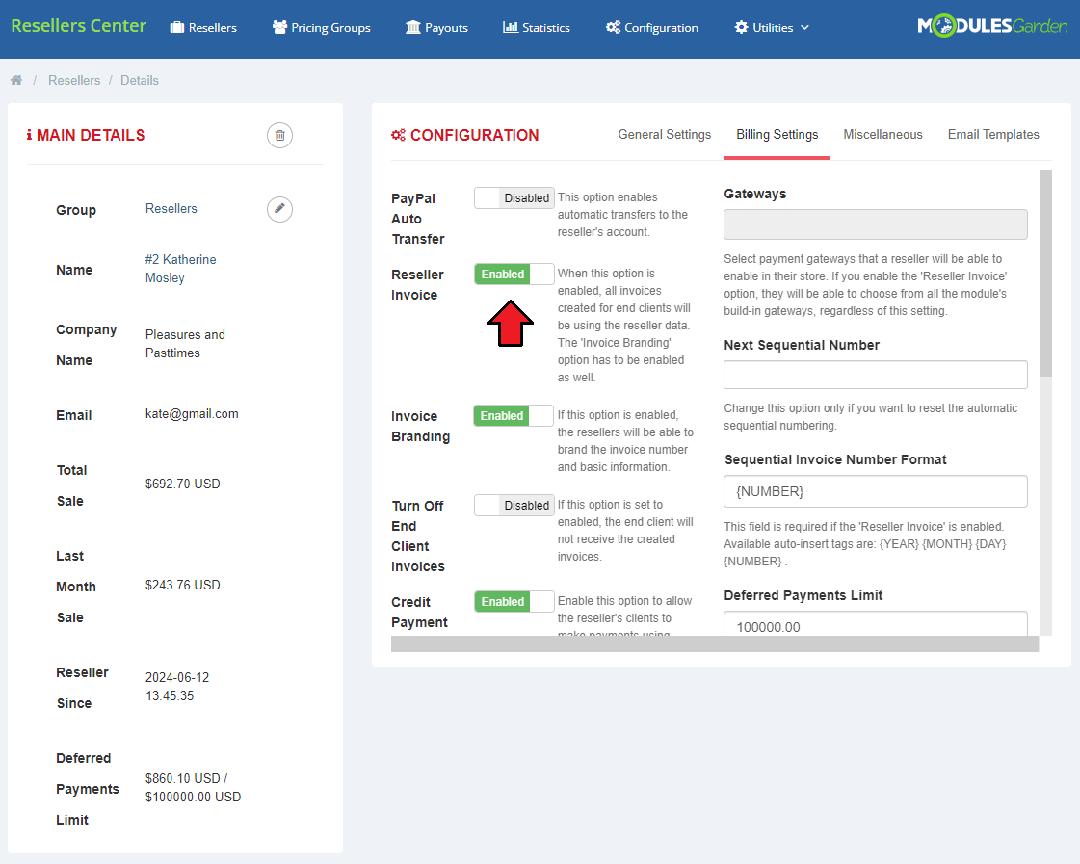Enable Turn Off End Client Invoices
1080x864 pixels.
click(x=514, y=506)
